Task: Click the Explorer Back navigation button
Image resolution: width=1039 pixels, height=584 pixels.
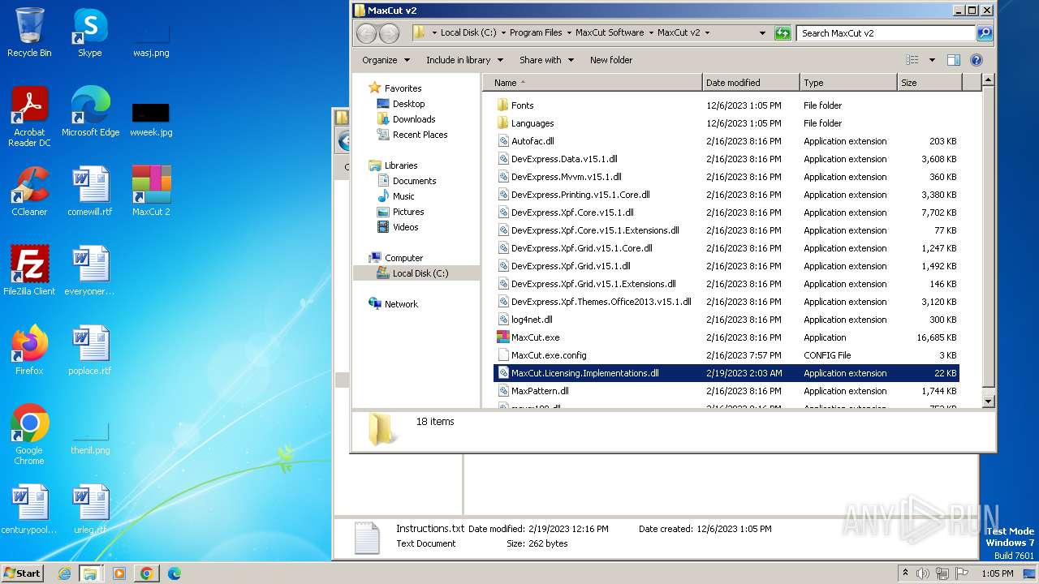Action: (367, 33)
